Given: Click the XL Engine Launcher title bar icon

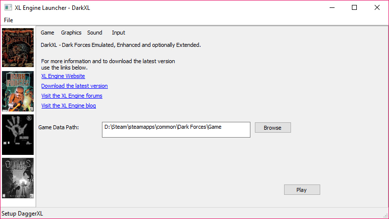Looking at the screenshot, I should (x=8, y=8).
